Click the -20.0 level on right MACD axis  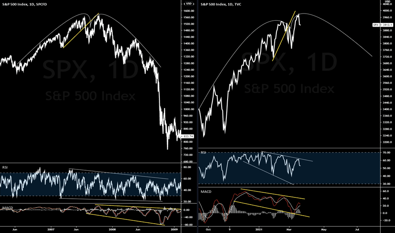(x=387, y=220)
